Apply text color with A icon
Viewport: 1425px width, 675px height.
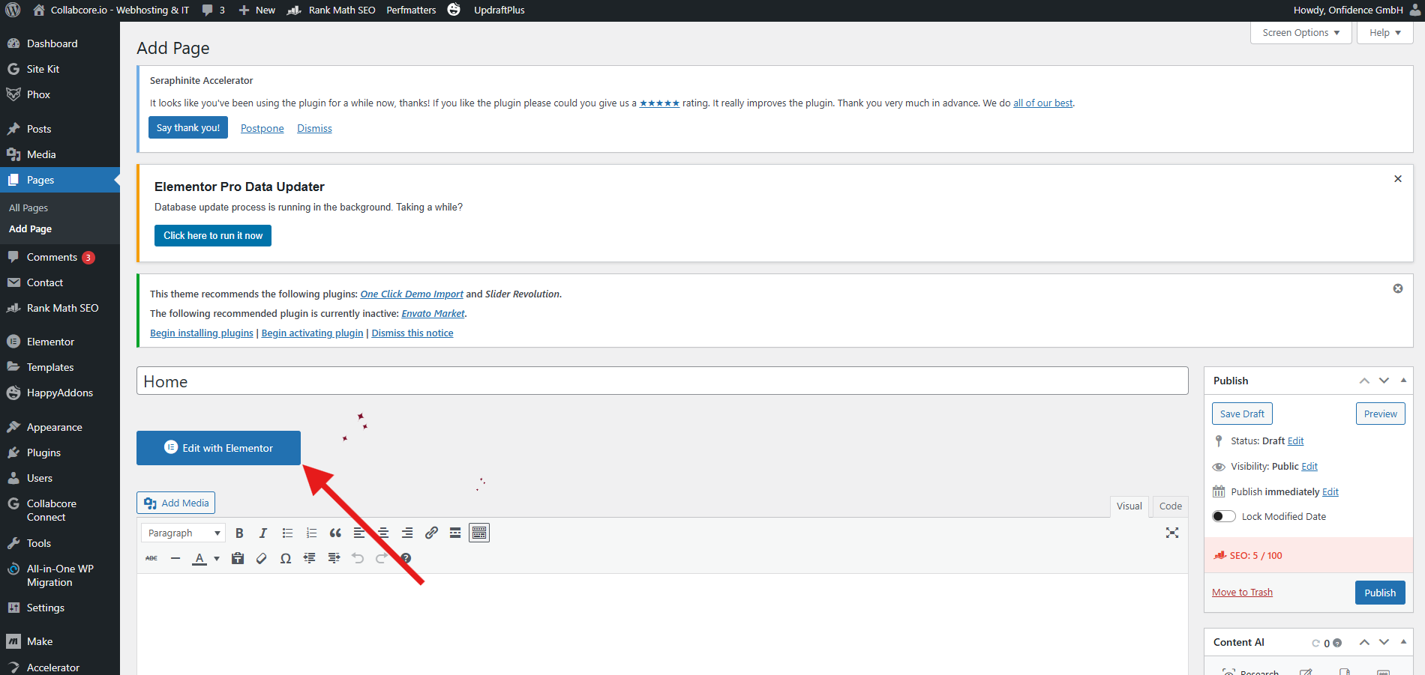(199, 559)
